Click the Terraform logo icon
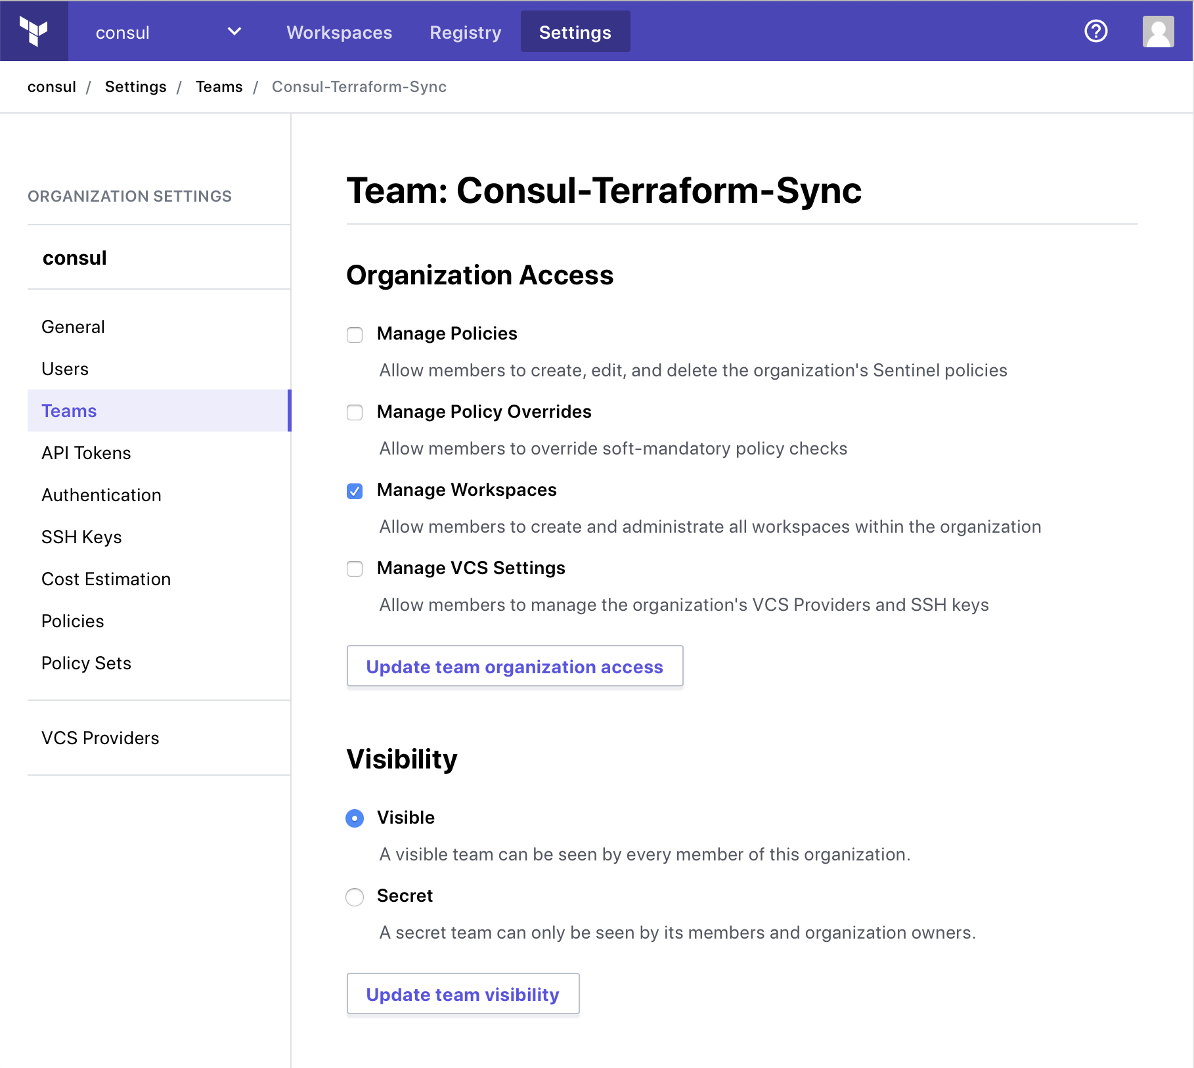Screen dimensions: 1194x1068 pyautogui.click(x=33, y=32)
